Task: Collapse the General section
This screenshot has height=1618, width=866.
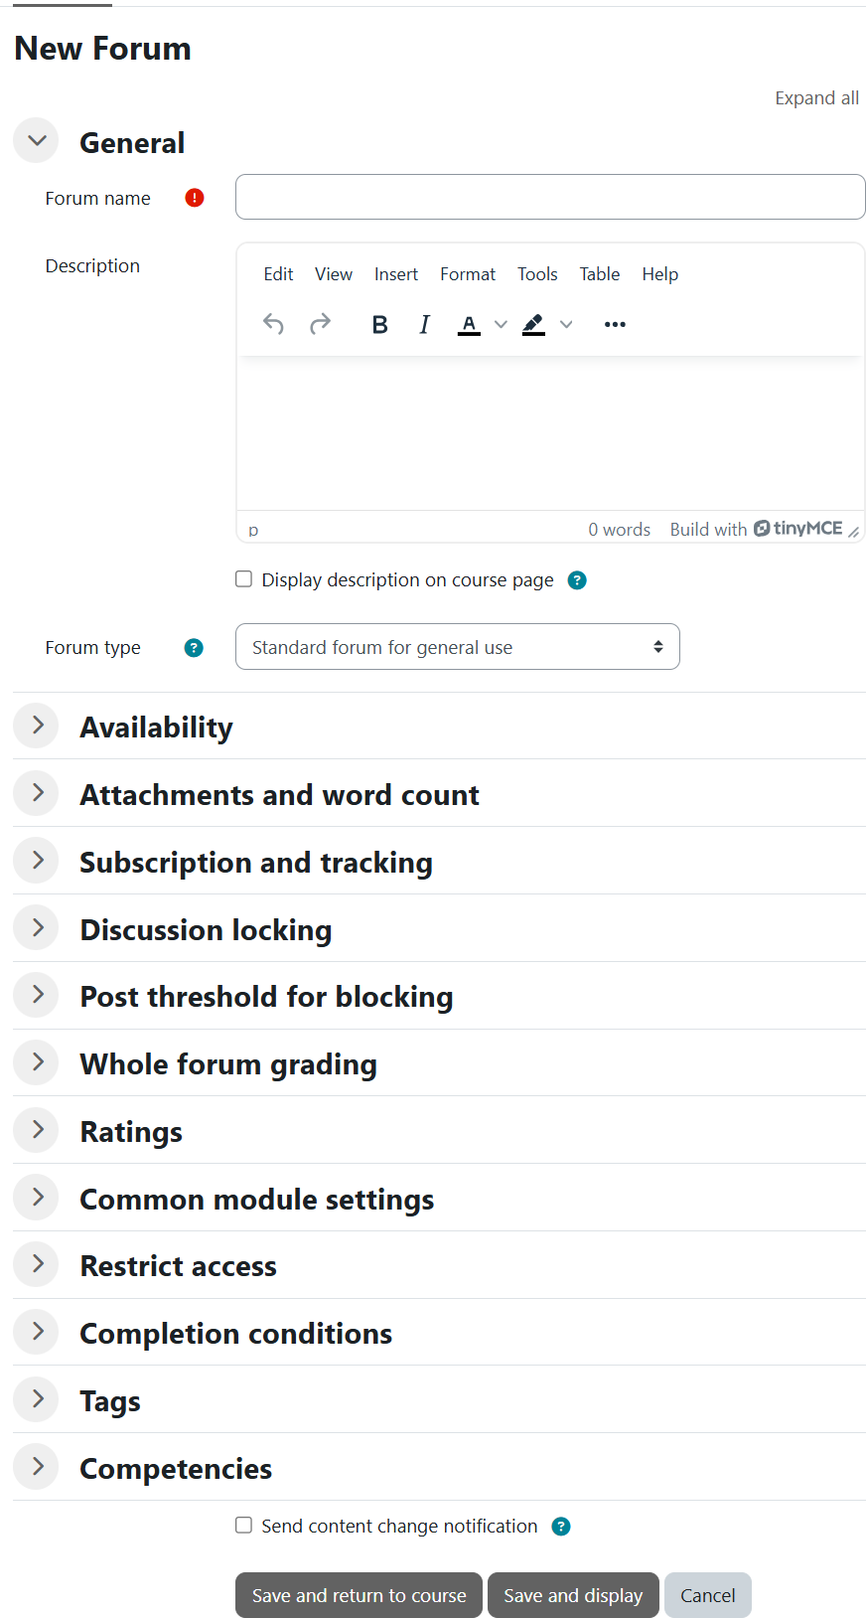Action: click(x=37, y=141)
